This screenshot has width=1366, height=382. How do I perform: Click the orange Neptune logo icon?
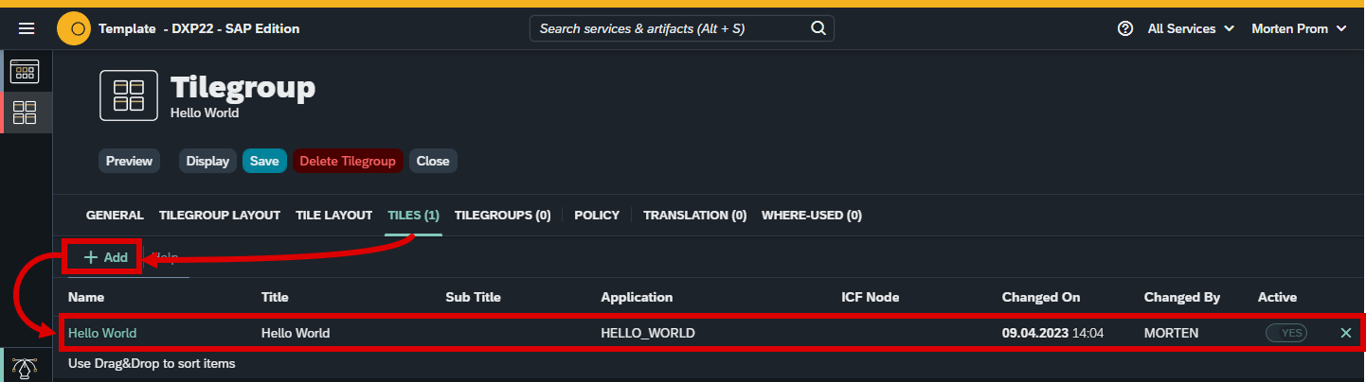[x=74, y=28]
